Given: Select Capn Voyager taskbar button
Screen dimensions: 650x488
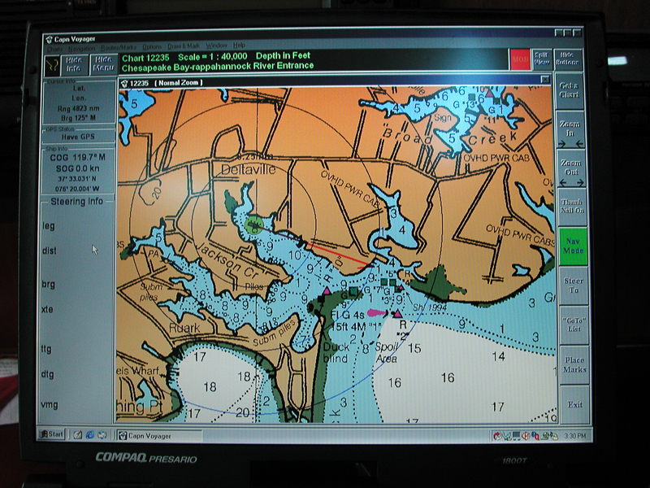Looking at the screenshot, I should pyautogui.click(x=159, y=436).
